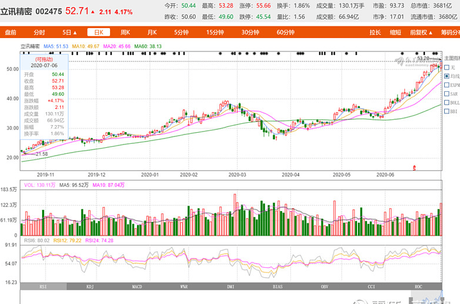Click the timeline range slider handle at bottom
The width and height of the screenshot is (460, 304).
click(411, 300)
